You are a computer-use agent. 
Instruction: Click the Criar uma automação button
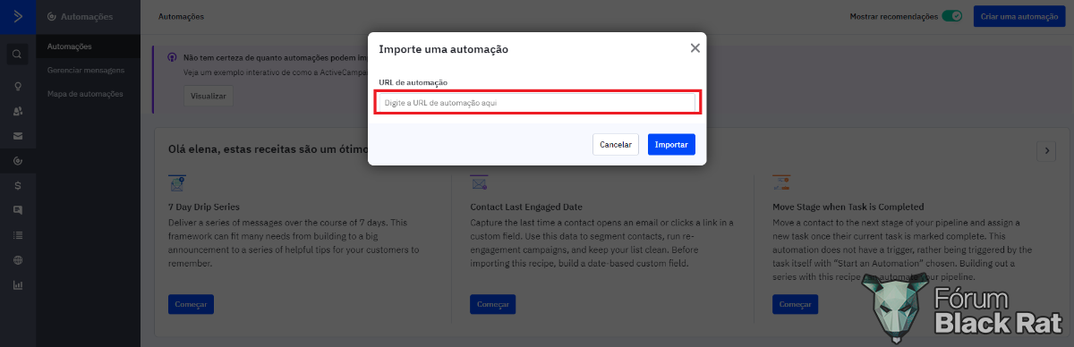(1019, 16)
